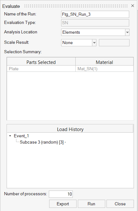This screenshot has height=211, width=138.
Task: Click the Number of processors field
Action: (x=61, y=194)
